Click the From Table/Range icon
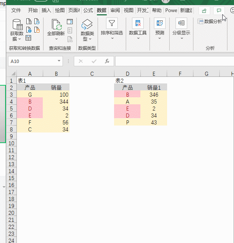Screen dimensions: 234x243 29,38
